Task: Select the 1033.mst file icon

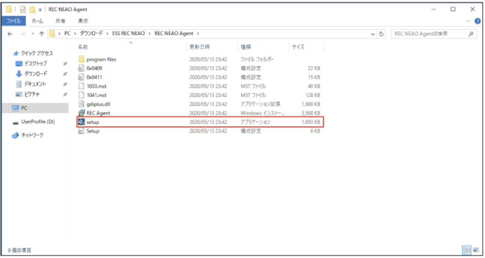Action: pyautogui.click(x=81, y=86)
